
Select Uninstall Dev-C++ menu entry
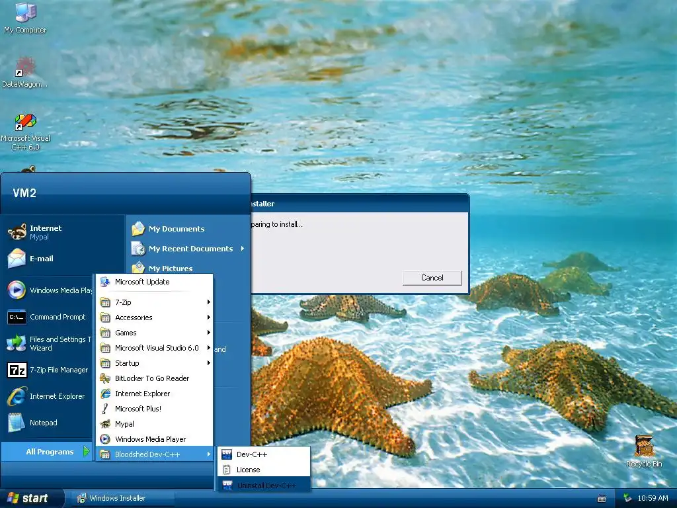pos(264,485)
